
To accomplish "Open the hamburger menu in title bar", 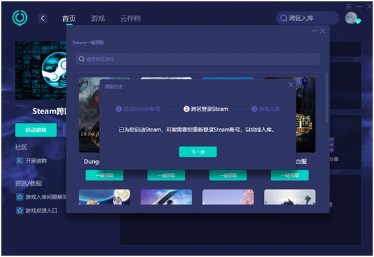I will tap(348, 6).
